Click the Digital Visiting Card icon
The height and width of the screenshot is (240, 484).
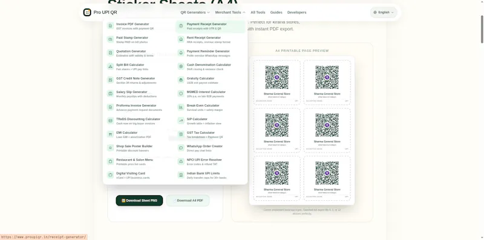[111, 175]
